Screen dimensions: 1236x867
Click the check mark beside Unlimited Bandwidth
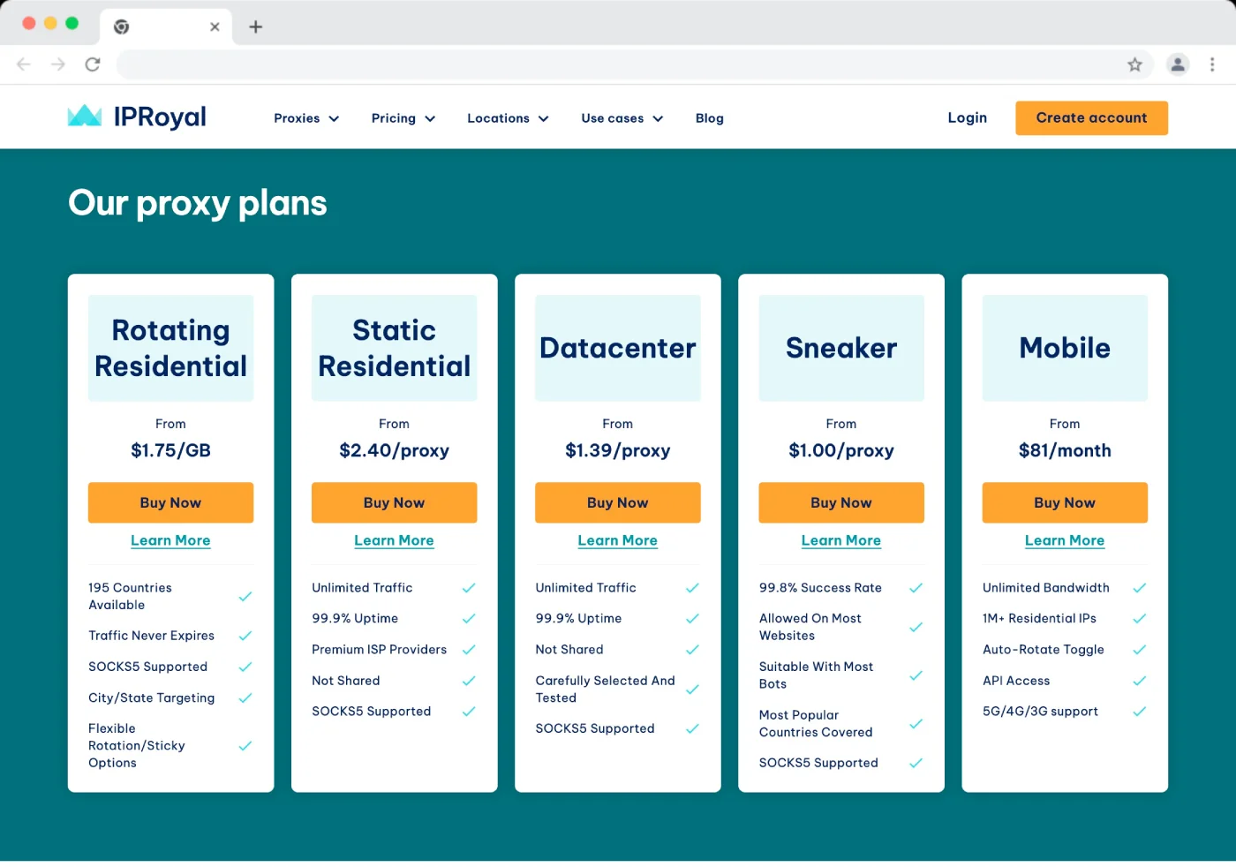(1139, 587)
